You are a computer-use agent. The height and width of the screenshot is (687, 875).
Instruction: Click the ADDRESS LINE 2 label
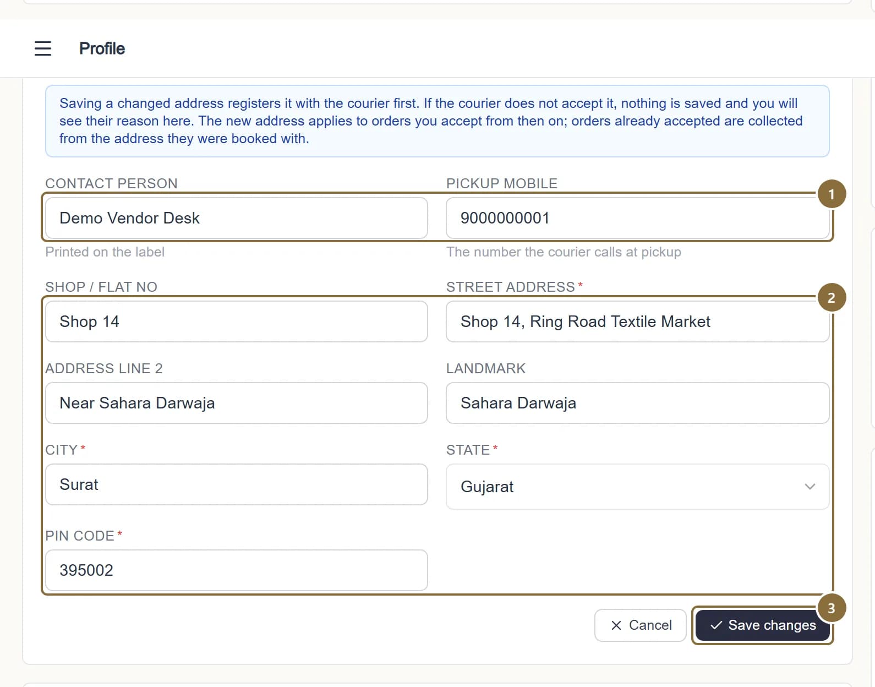[104, 368]
